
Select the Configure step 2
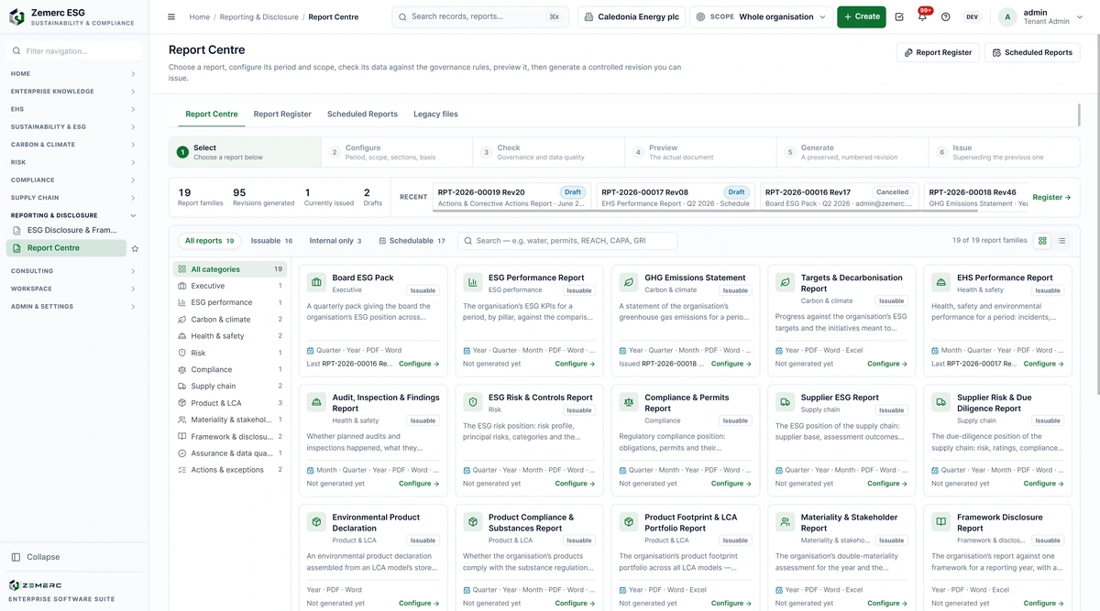click(397, 152)
